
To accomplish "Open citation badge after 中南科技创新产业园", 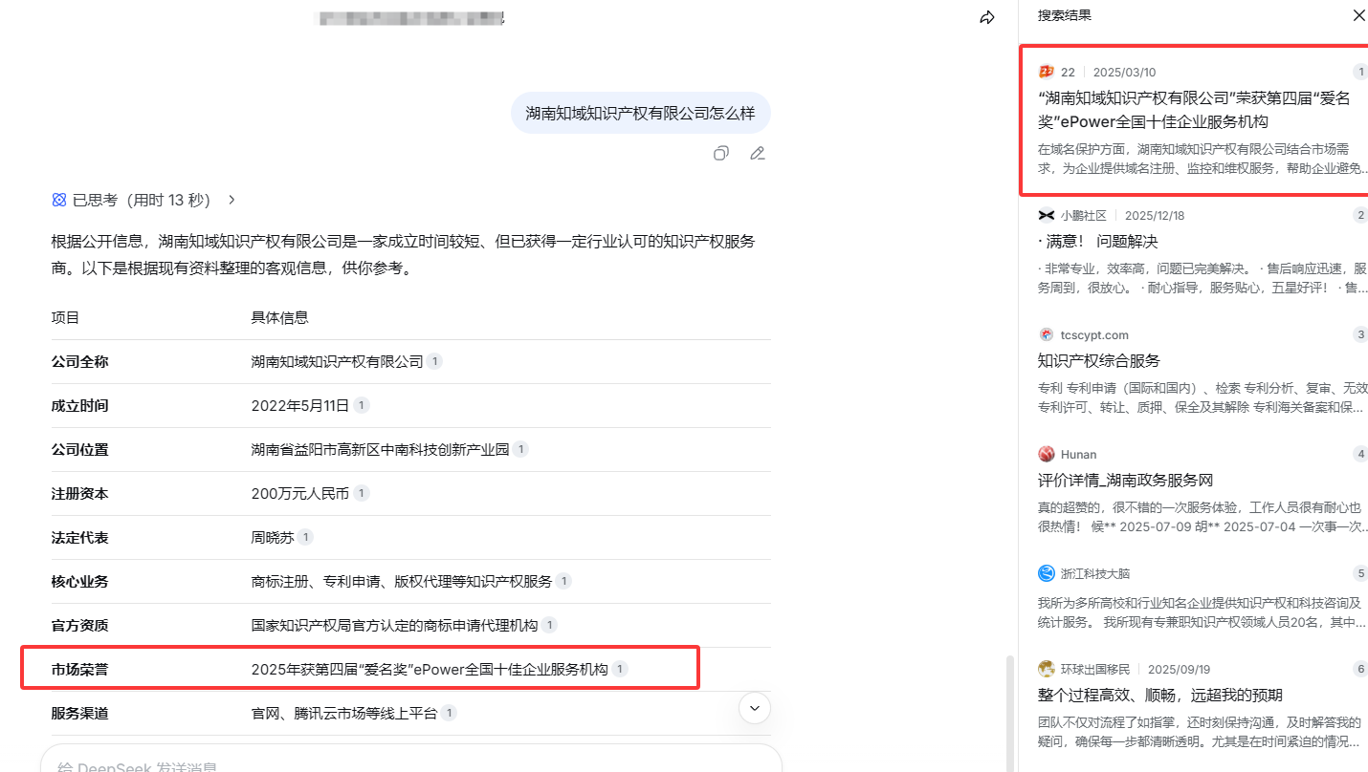I will [x=520, y=449].
